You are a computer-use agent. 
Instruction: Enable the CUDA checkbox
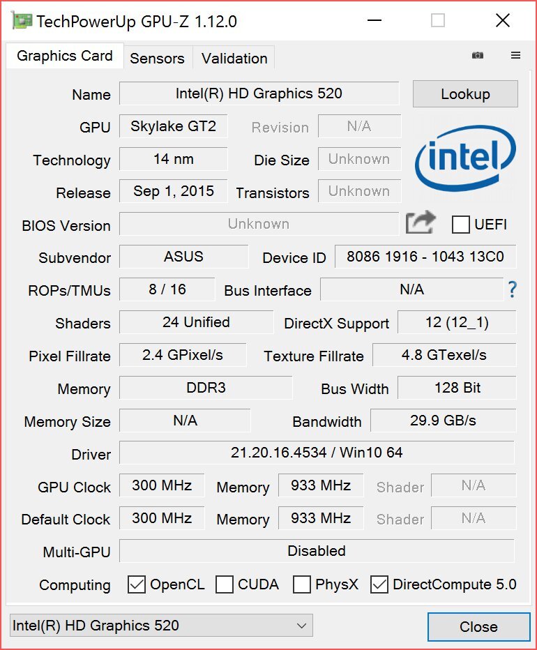click(225, 584)
